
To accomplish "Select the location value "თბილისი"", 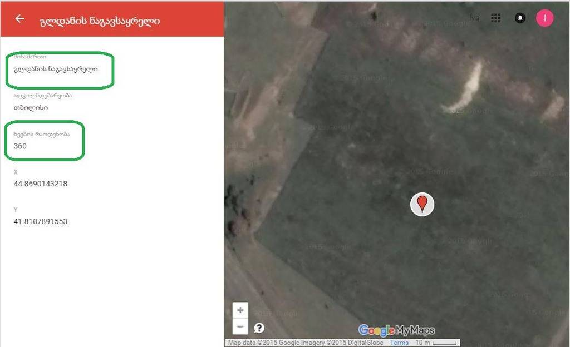I will (x=31, y=108).
